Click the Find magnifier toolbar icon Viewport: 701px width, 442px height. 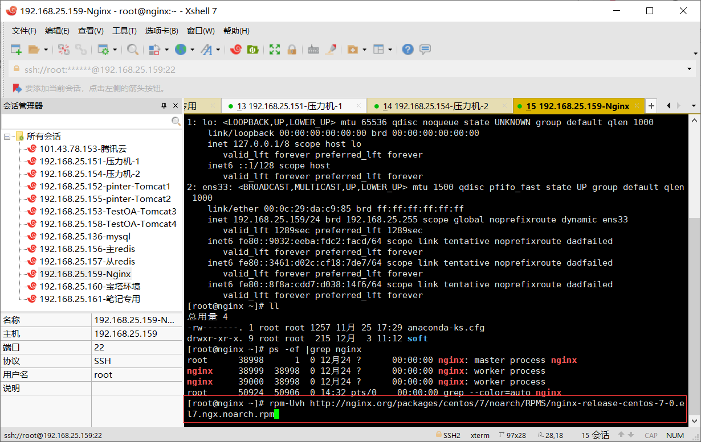[133, 49]
